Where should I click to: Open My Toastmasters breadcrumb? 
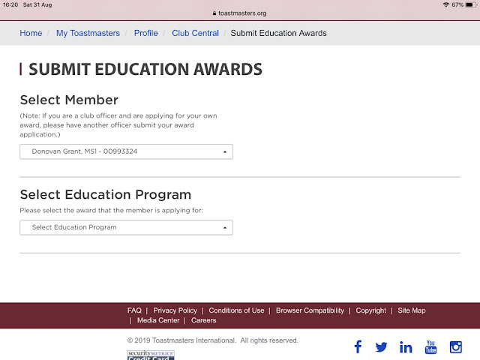pyautogui.click(x=88, y=33)
